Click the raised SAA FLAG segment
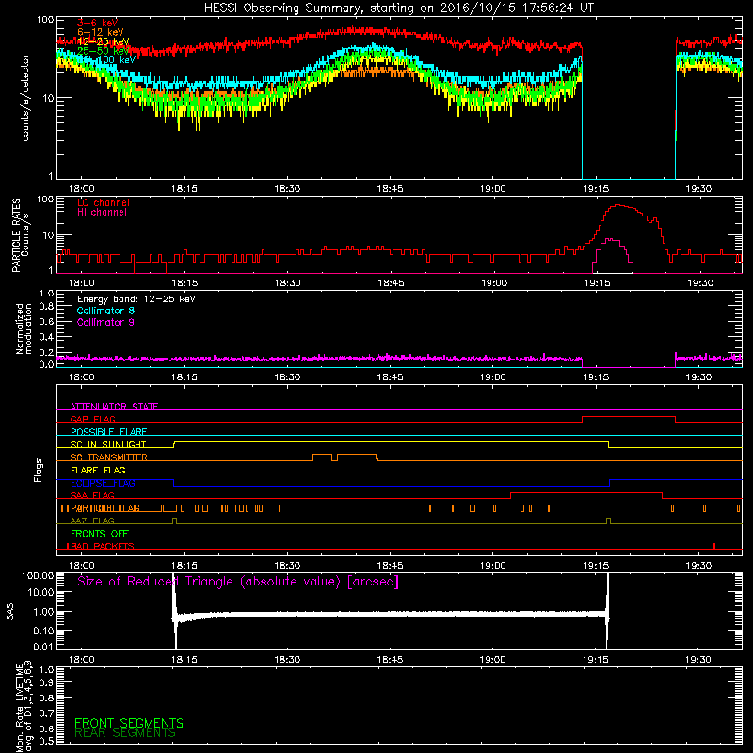 click(x=585, y=493)
